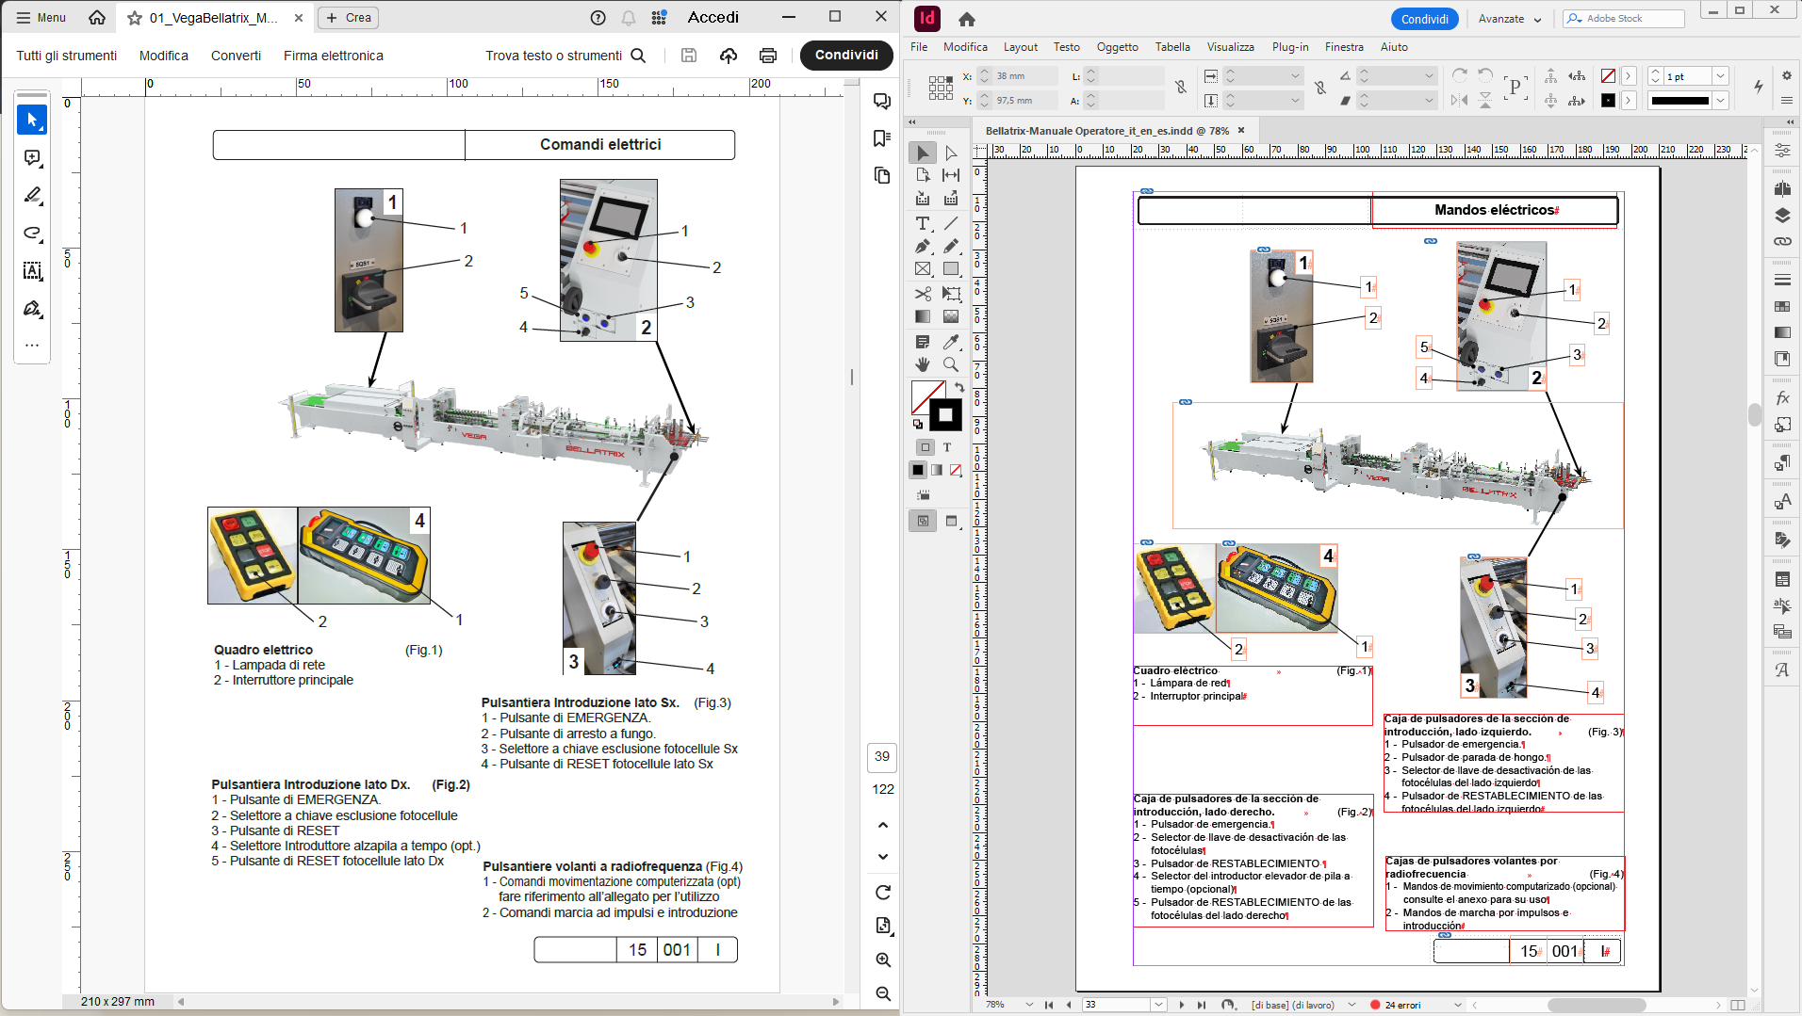The height and width of the screenshot is (1016, 1802).
Task: Select the Note tool in InDesign
Action: coord(923,342)
